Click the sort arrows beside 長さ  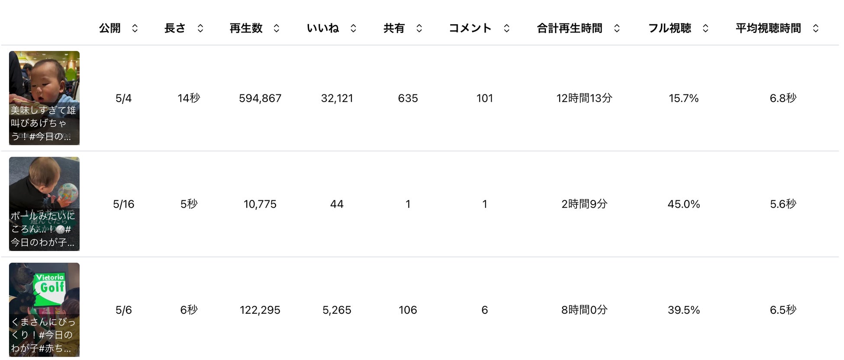(200, 29)
